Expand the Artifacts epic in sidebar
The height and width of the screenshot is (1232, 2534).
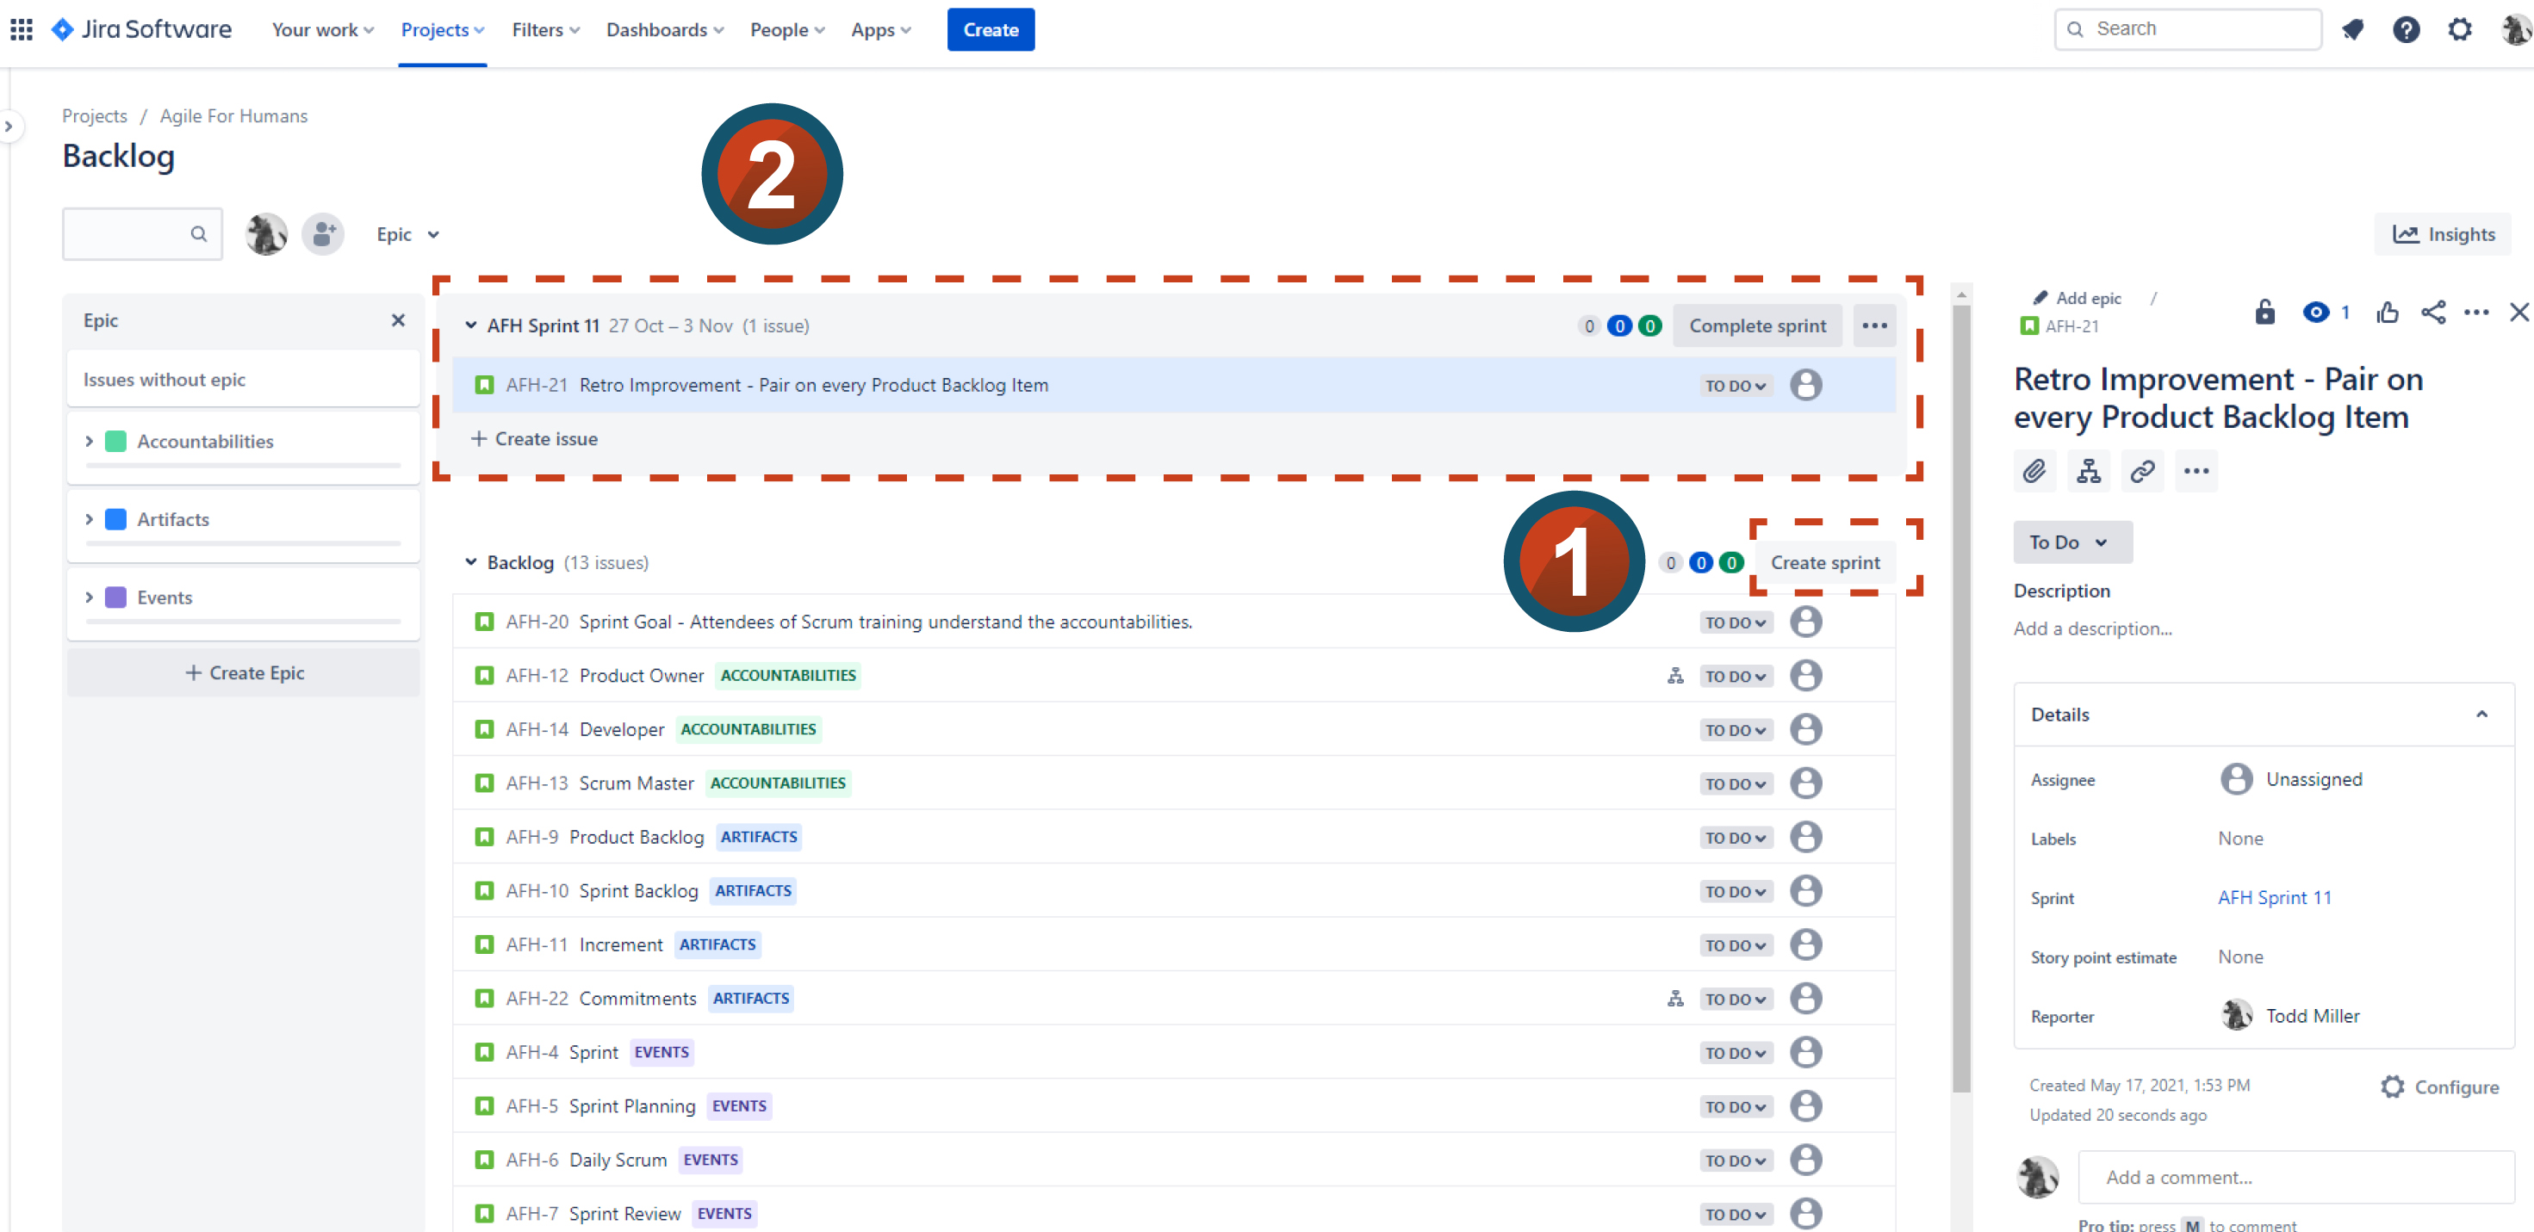pos(89,517)
